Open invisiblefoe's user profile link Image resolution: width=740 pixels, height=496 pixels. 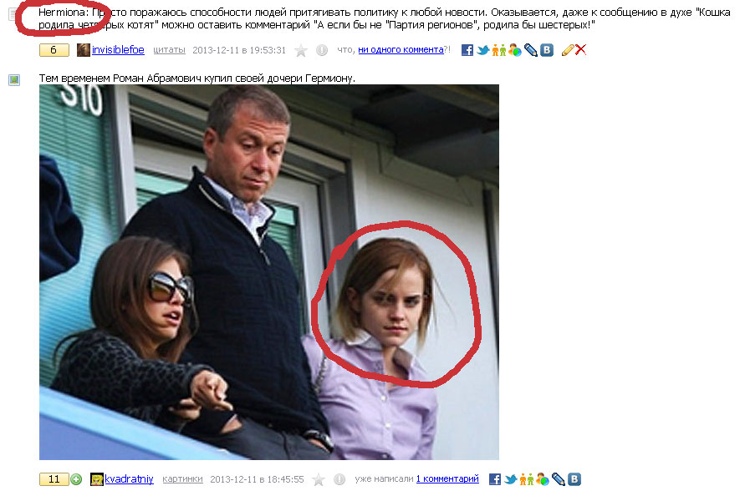coord(118,50)
